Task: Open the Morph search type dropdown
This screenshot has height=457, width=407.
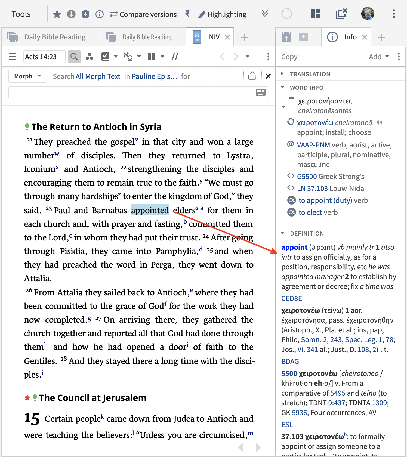Action: 27,76
